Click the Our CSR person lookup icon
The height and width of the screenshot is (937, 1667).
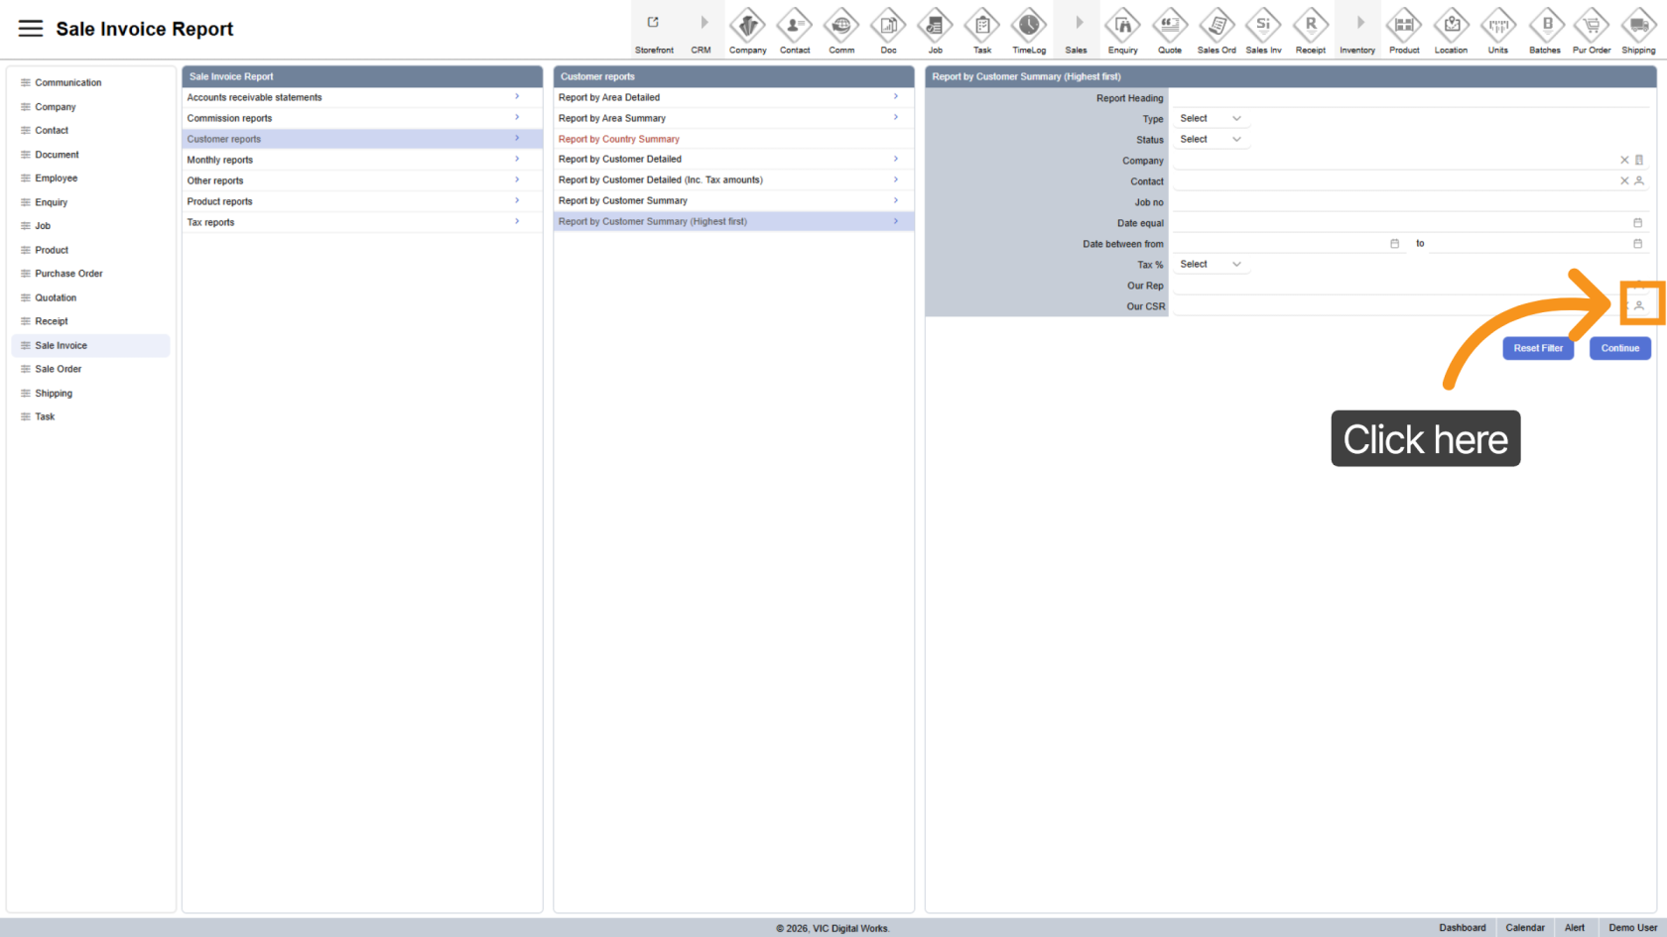point(1639,306)
